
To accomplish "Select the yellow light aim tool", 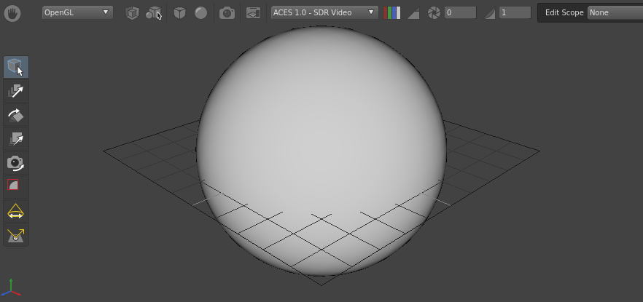I will click(x=15, y=235).
